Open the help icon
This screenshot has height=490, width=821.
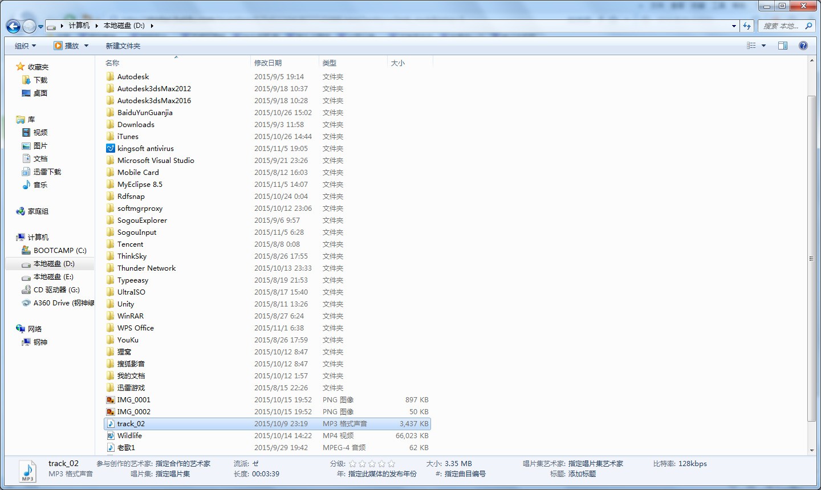click(803, 46)
